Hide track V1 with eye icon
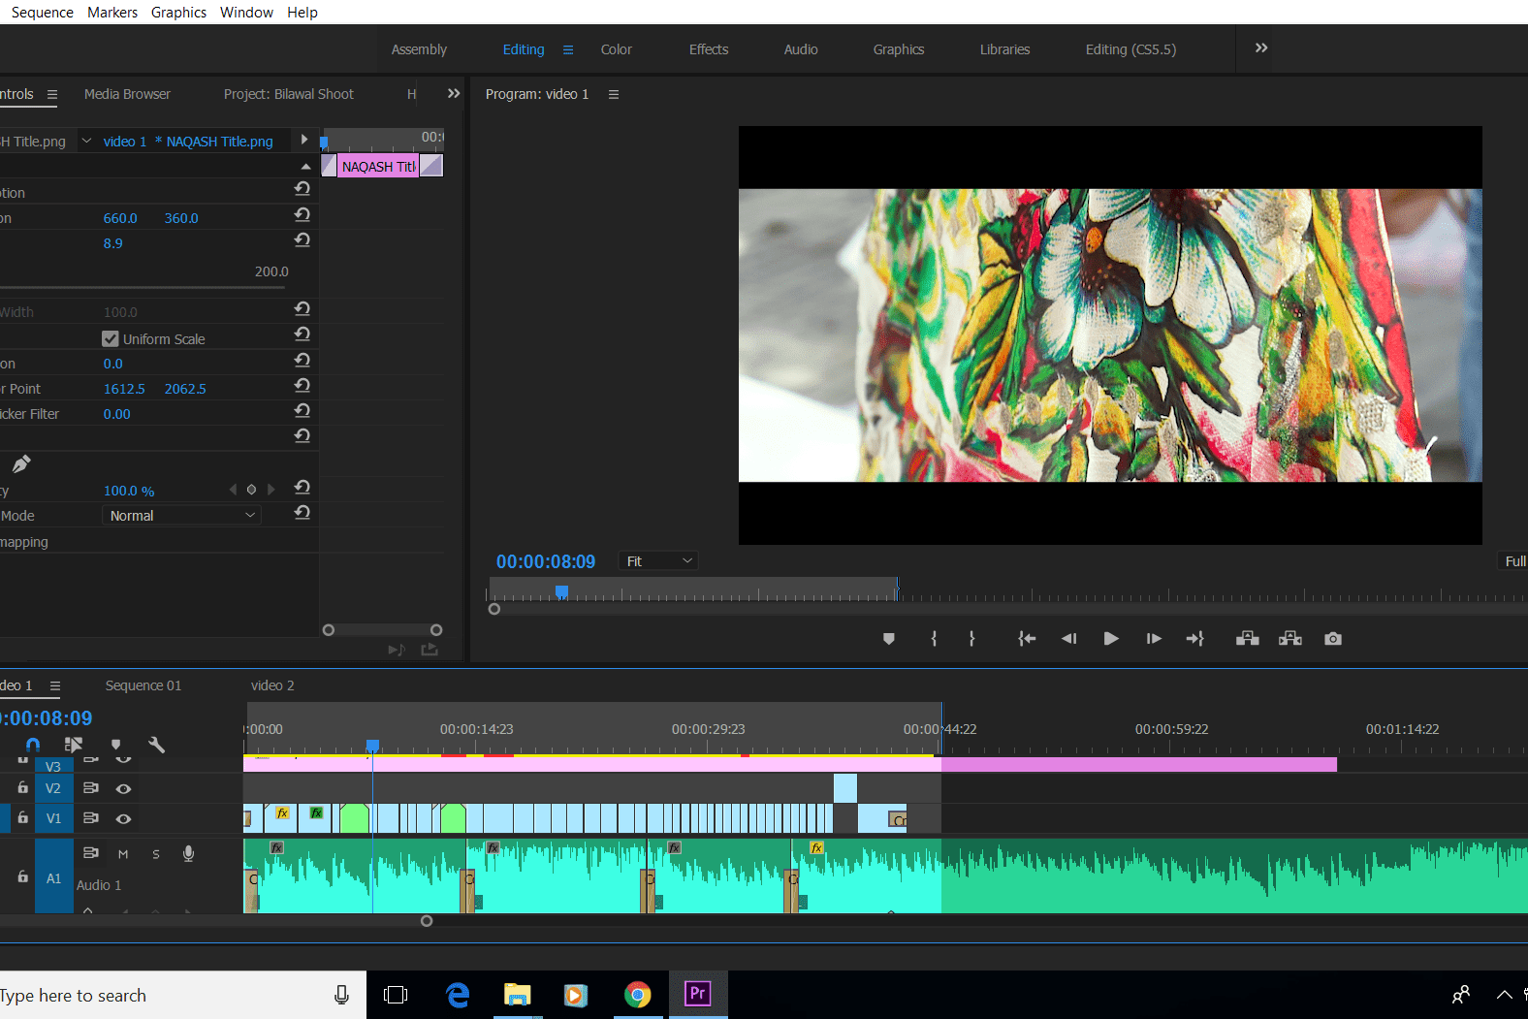1528x1019 pixels. (x=123, y=819)
